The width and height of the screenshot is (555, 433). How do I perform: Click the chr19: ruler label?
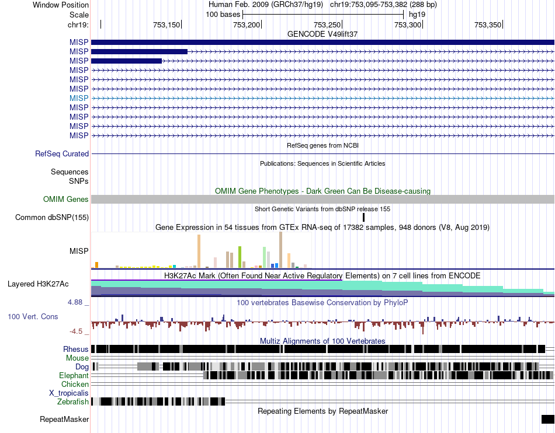[78, 25]
